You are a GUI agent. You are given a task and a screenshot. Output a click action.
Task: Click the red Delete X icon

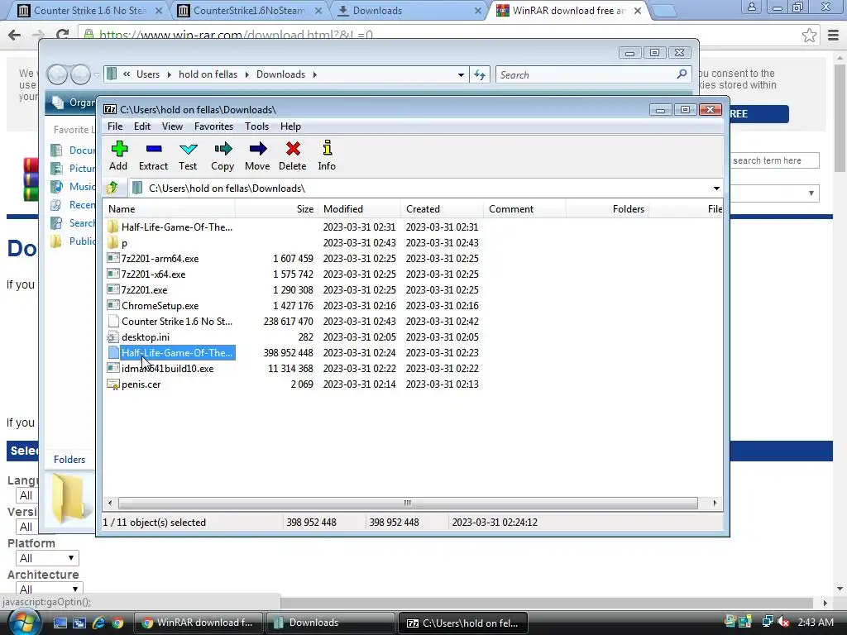pos(293,149)
